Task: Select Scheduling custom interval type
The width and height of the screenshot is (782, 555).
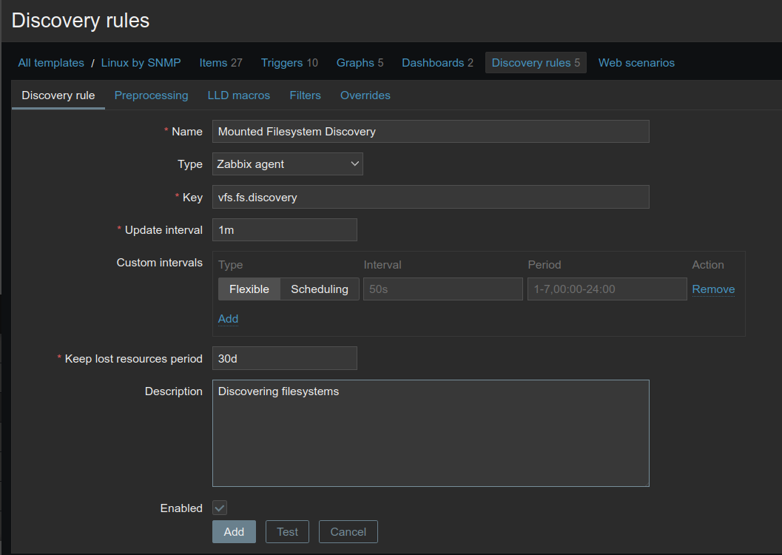Action: [x=320, y=289]
